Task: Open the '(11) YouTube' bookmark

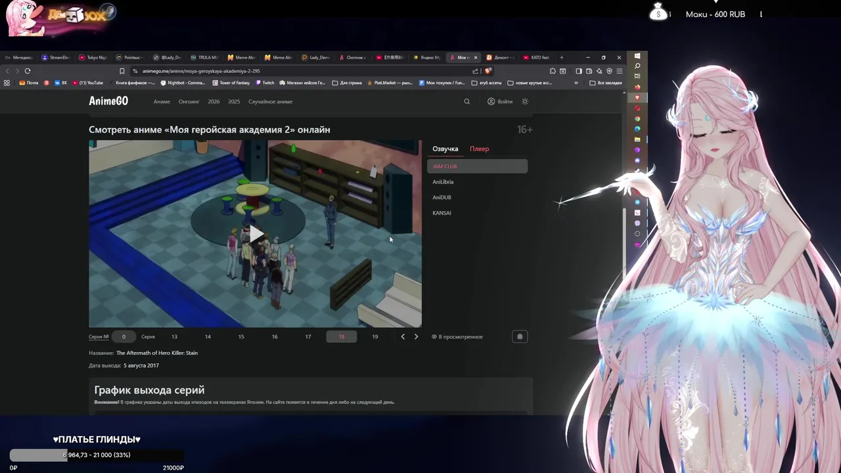Action: click(88, 83)
